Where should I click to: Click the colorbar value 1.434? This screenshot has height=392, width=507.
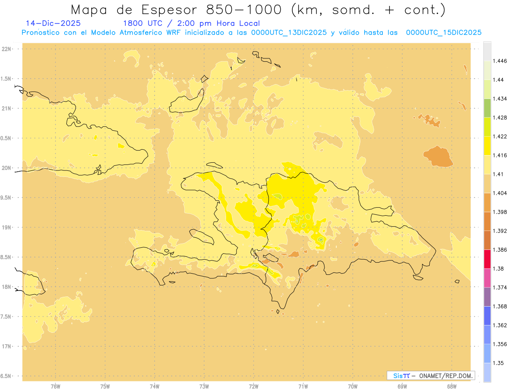[501, 99]
